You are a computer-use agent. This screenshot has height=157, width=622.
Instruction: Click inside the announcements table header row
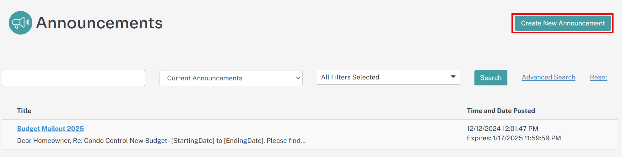[310, 111]
